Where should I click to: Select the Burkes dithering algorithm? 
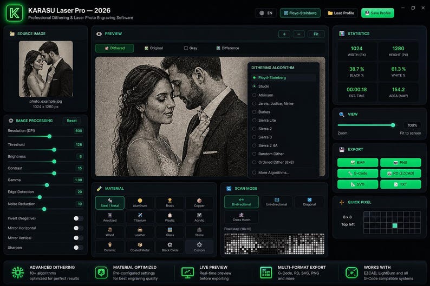pyautogui.click(x=284, y=112)
